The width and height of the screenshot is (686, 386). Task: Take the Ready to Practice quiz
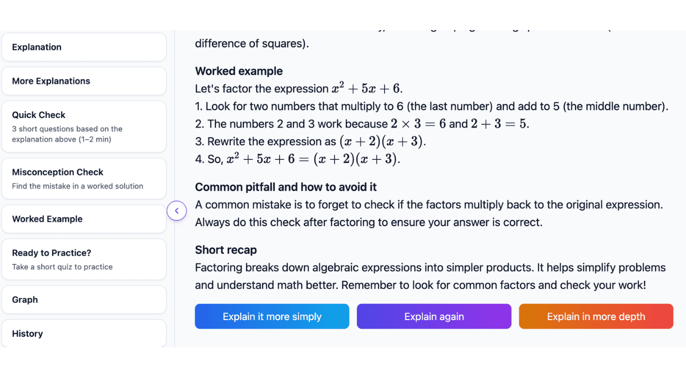tap(84, 259)
